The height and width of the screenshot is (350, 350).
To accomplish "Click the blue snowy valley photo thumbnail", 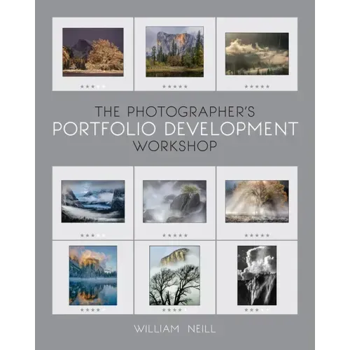I will pyautogui.click(x=93, y=201).
